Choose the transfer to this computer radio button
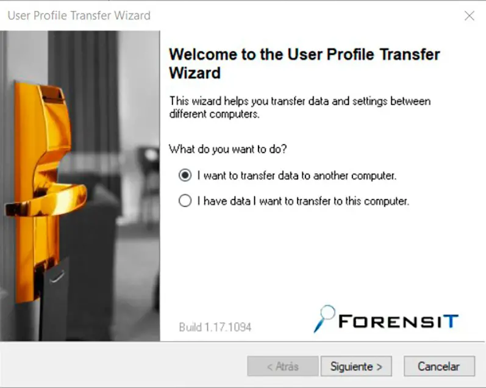The image size is (486, 388). tap(185, 200)
